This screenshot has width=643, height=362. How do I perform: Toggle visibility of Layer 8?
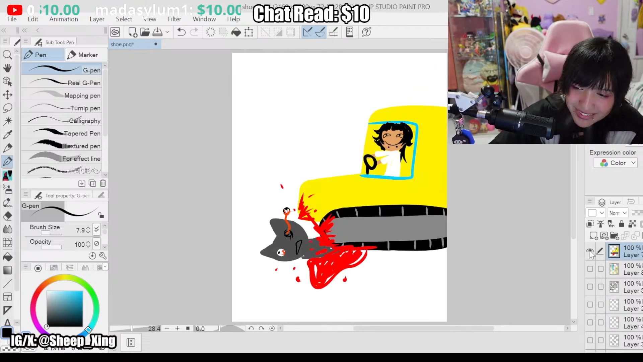point(590,269)
